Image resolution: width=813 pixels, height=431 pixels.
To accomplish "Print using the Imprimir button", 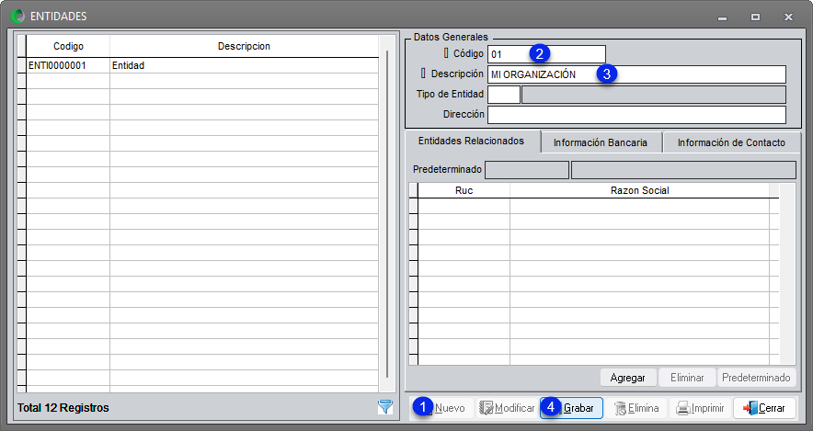I will pyautogui.click(x=701, y=408).
